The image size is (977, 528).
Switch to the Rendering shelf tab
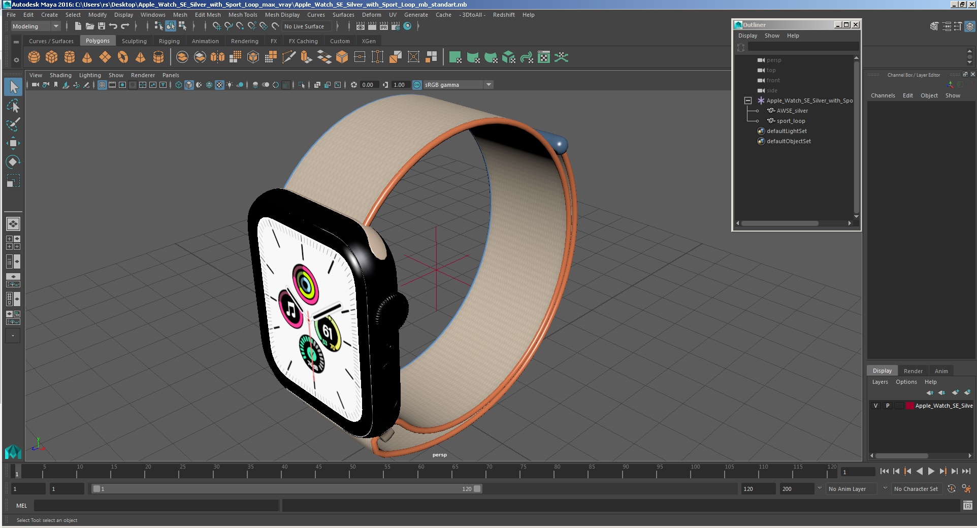[x=244, y=41]
